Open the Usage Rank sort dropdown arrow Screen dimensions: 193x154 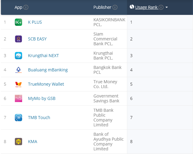(167, 7)
